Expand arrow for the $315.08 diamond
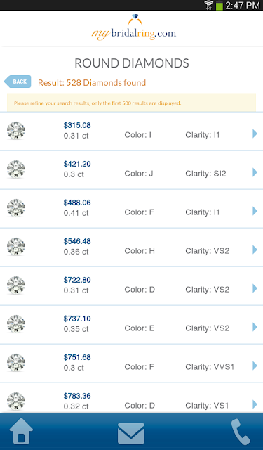 (x=255, y=134)
